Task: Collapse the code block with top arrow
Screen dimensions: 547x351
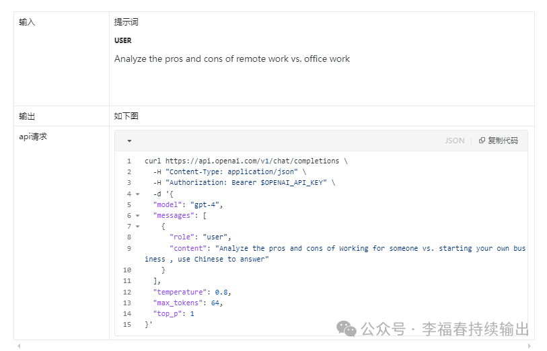Action: pyautogui.click(x=129, y=141)
